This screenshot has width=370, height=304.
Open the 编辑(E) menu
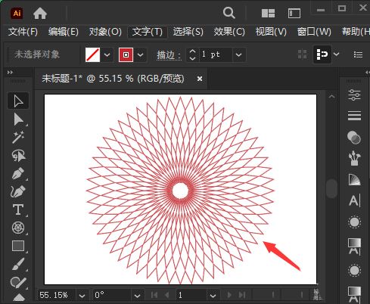coord(64,32)
